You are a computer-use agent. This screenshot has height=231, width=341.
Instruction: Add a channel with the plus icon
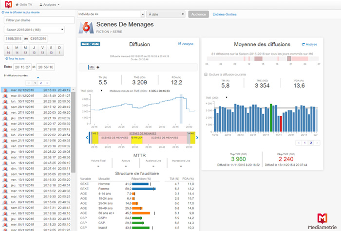tap(98, 67)
